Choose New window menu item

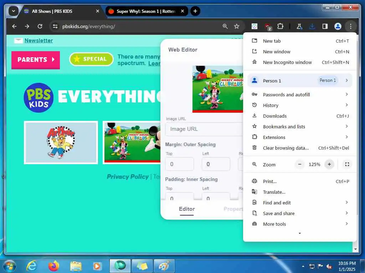coord(300,52)
